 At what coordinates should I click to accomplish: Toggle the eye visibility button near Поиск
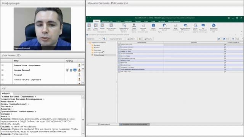coord(233,39)
